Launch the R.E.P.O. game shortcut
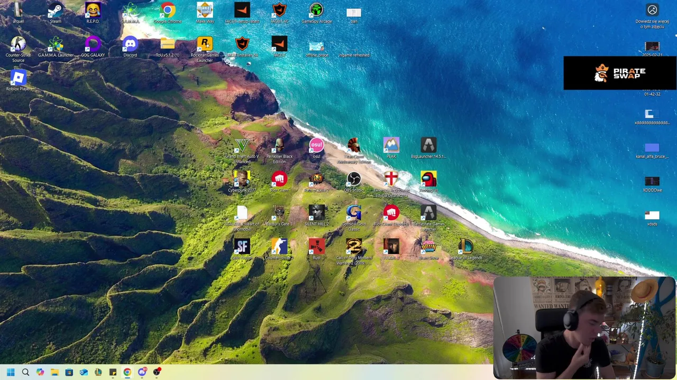Screen dimensions: 677x380 pyautogui.click(x=93, y=13)
